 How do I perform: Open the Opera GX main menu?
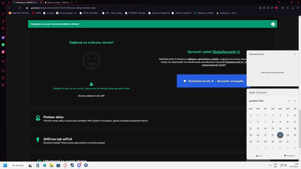(3, 3)
